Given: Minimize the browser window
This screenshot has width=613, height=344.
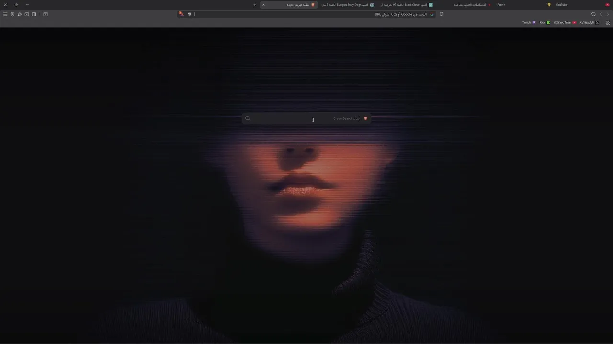Looking at the screenshot, I should [27, 5].
